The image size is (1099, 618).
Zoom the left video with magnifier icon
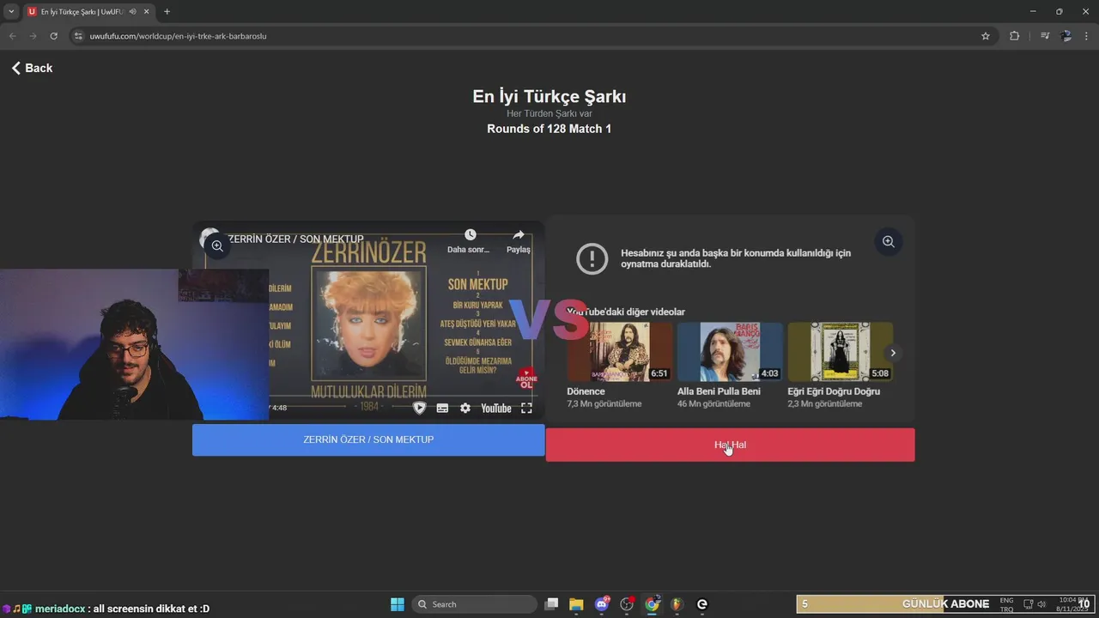217,246
